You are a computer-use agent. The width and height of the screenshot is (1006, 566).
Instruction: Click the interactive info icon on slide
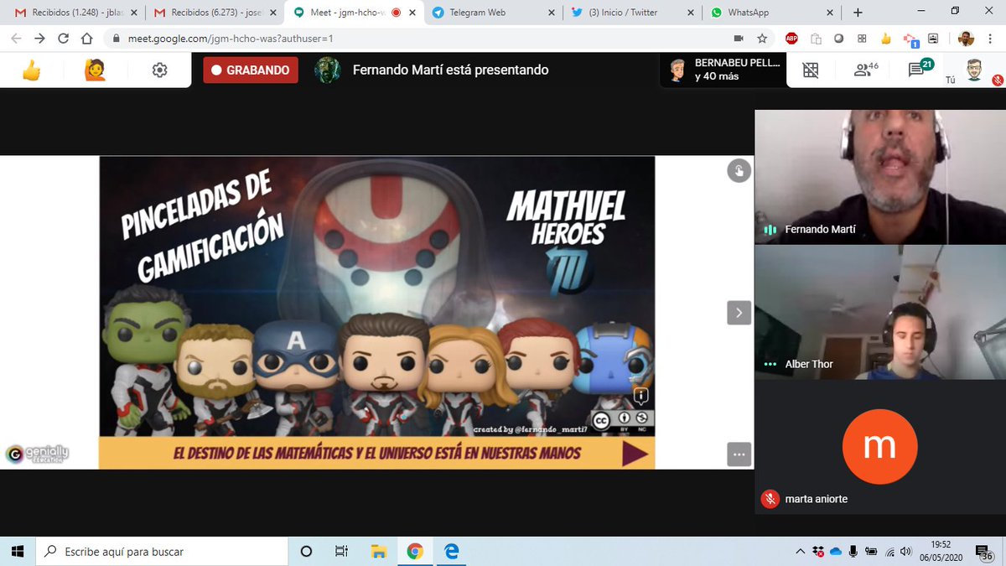click(640, 397)
